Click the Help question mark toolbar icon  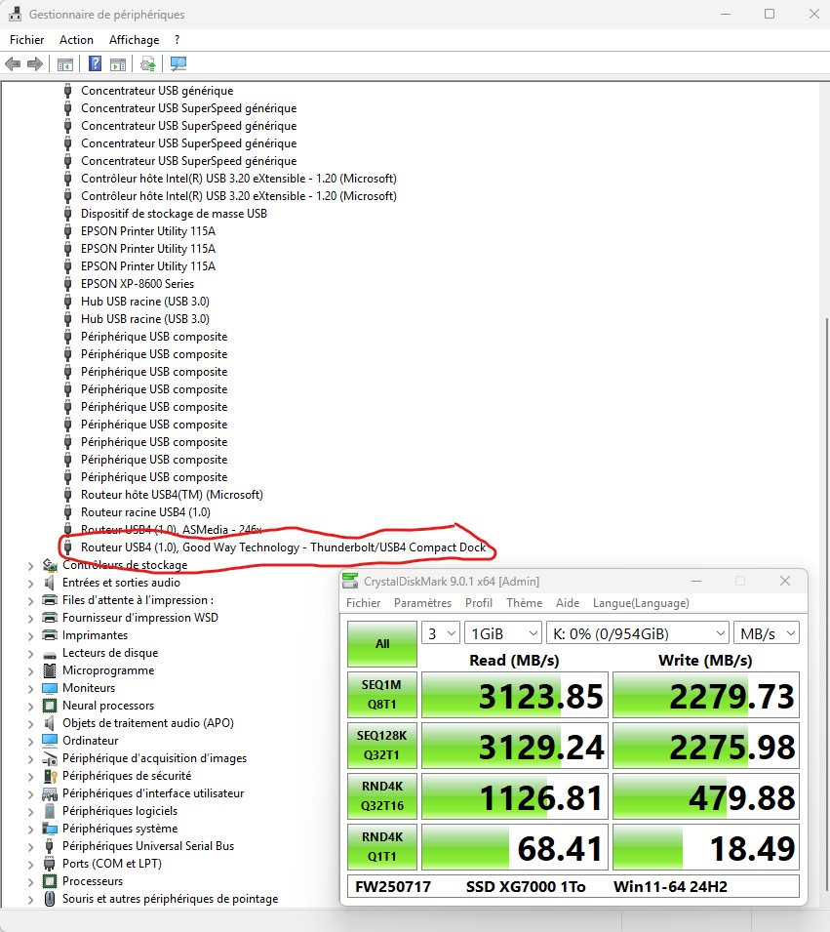96,64
